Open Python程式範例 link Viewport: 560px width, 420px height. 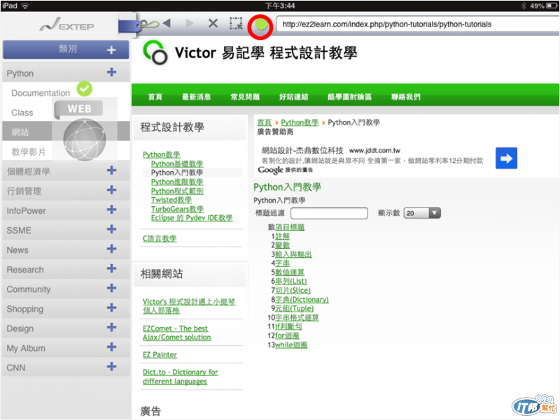[177, 191]
